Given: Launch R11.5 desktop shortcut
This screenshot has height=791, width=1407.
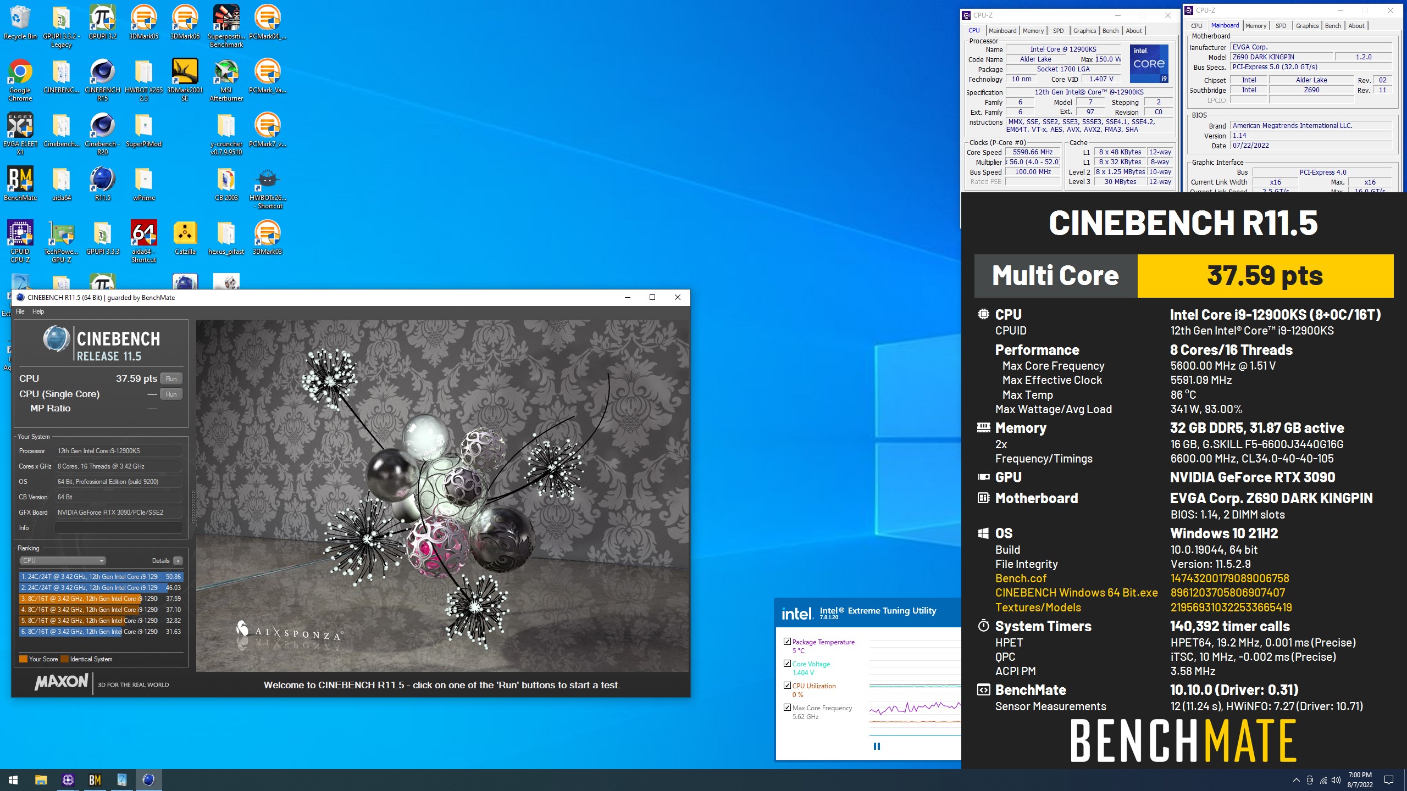Looking at the screenshot, I should tap(103, 183).
